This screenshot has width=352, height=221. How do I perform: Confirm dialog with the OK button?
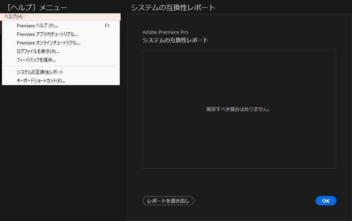point(326,201)
